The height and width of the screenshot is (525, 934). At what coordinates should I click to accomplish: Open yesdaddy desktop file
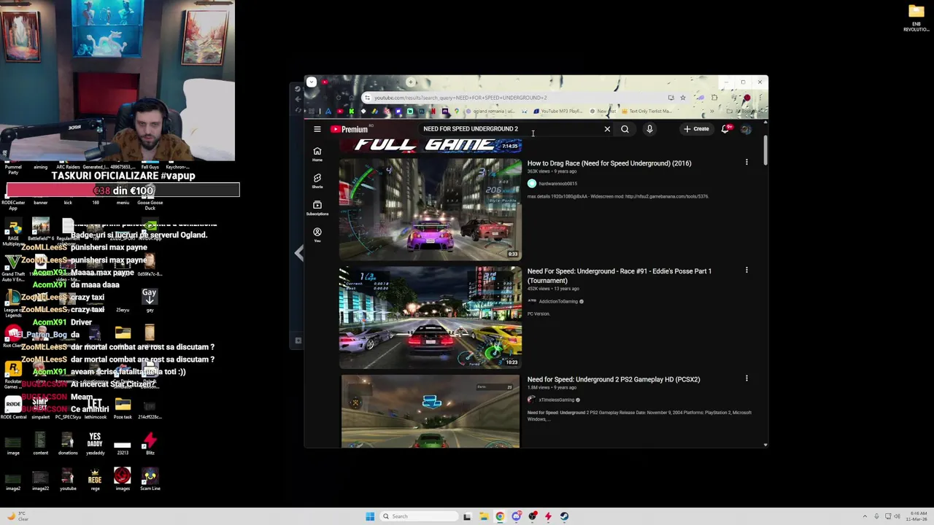point(95,443)
